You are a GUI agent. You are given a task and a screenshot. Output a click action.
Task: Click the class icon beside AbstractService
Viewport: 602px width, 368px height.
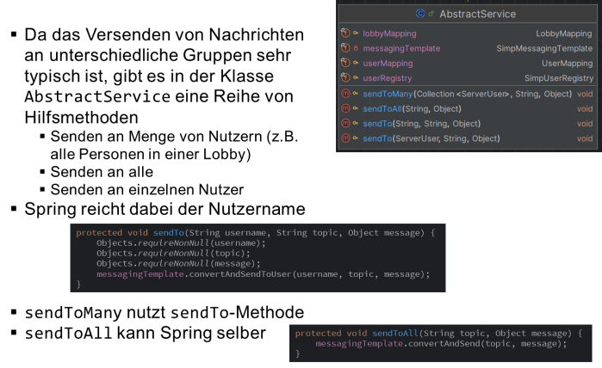pyautogui.click(x=420, y=14)
